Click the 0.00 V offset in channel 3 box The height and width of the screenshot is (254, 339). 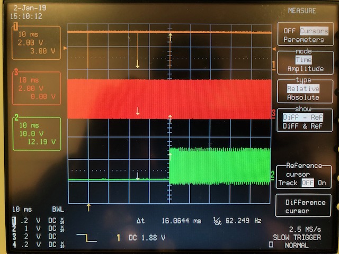pos(43,96)
